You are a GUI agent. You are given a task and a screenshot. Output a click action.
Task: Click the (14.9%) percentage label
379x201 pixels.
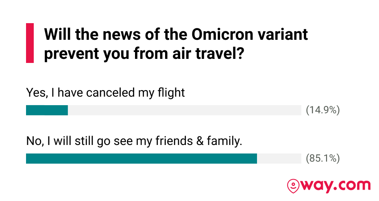pos(322,110)
